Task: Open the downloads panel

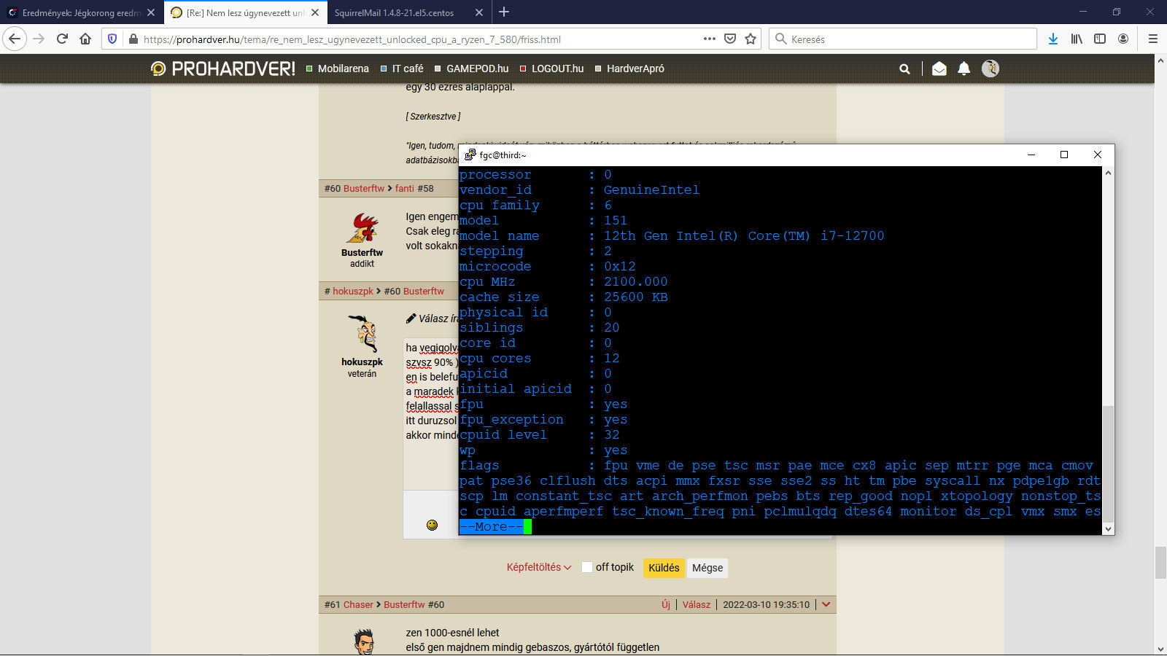Action: pos(1053,39)
